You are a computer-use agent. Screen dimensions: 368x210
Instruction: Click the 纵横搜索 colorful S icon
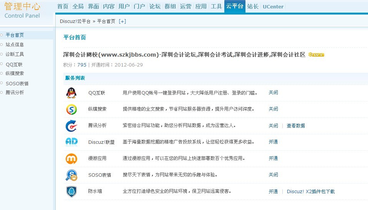point(71,109)
